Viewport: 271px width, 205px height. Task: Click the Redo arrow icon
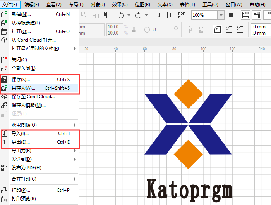coord(138,15)
